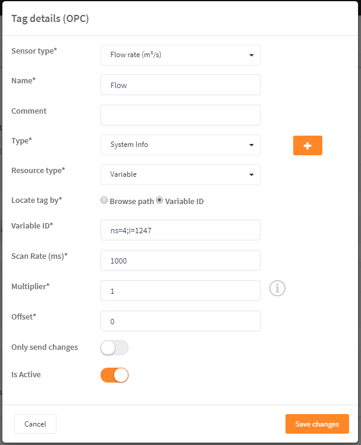Click the Resource type dropdown arrow
The width and height of the screenshot is (361, 445).
coord(252,175)
